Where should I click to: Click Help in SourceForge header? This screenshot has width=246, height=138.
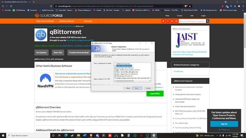167,16
